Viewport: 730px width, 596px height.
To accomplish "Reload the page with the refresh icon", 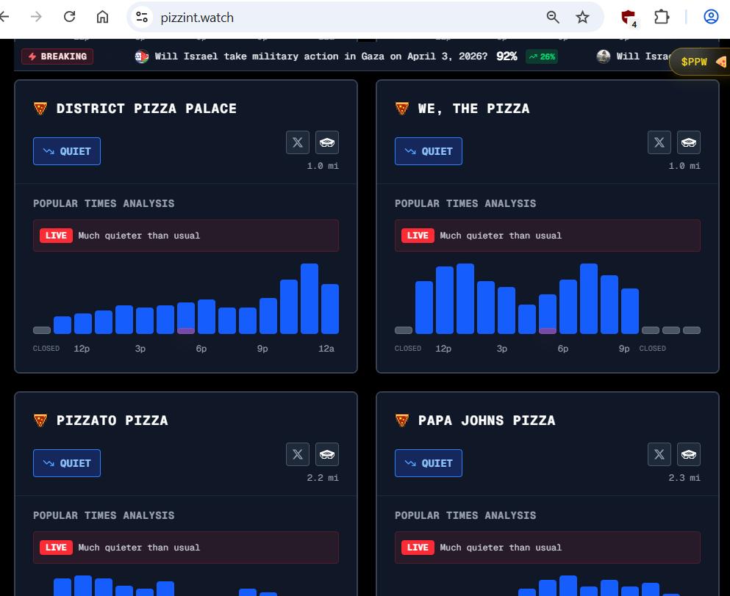I will coord(69,17).
